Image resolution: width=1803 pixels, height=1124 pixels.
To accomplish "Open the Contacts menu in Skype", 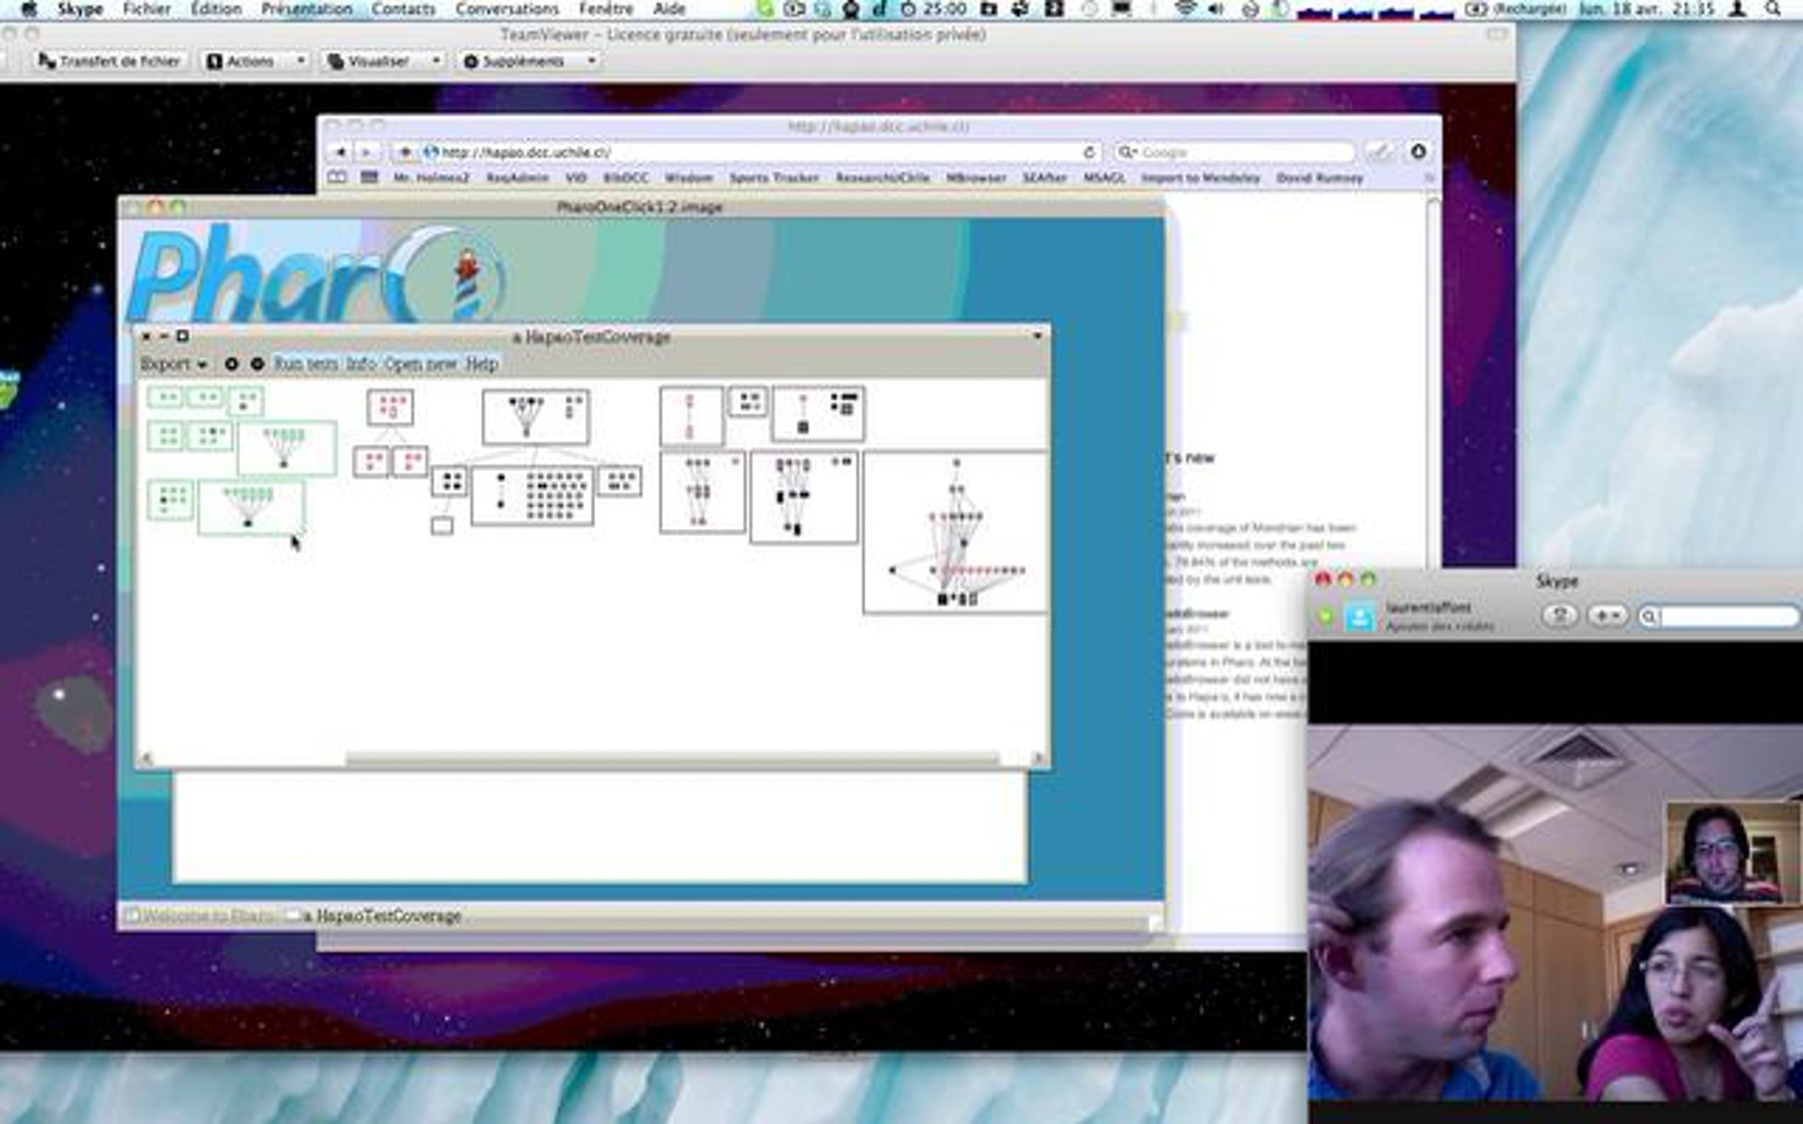I will tap(403, 10).
